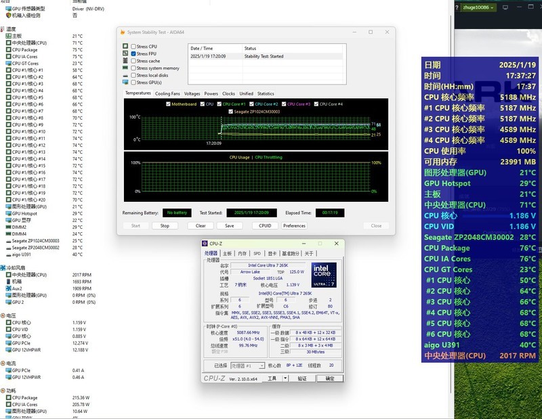Select CPU Package temperature row in sensor list
Image resolution: width=542 pixels, height=419 pixels.
[24, 49]
